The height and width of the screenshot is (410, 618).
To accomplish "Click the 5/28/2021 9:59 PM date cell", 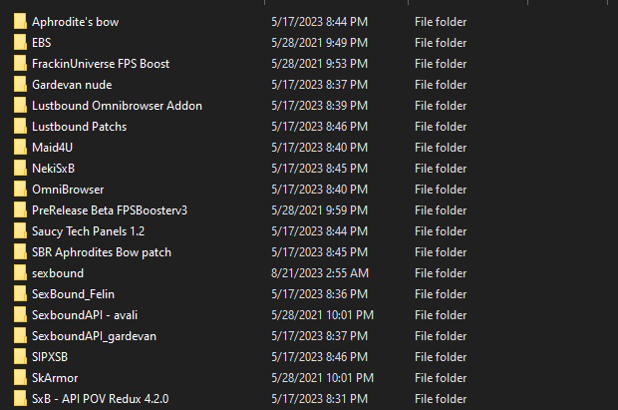I will tap(319, 210).
